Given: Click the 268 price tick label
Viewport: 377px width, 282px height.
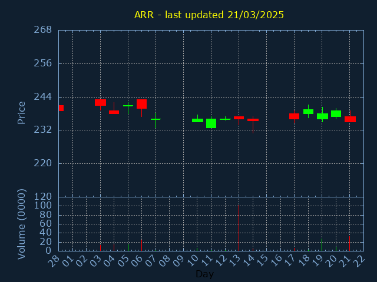Looking at the screenshot, I should [43, 30].
